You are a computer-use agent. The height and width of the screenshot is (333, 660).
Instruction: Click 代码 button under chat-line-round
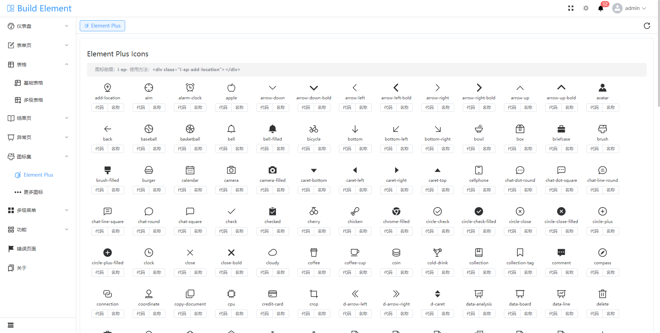click(595, 190)
